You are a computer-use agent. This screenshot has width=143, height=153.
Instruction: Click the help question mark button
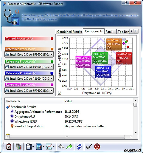(x=126, y=2)
